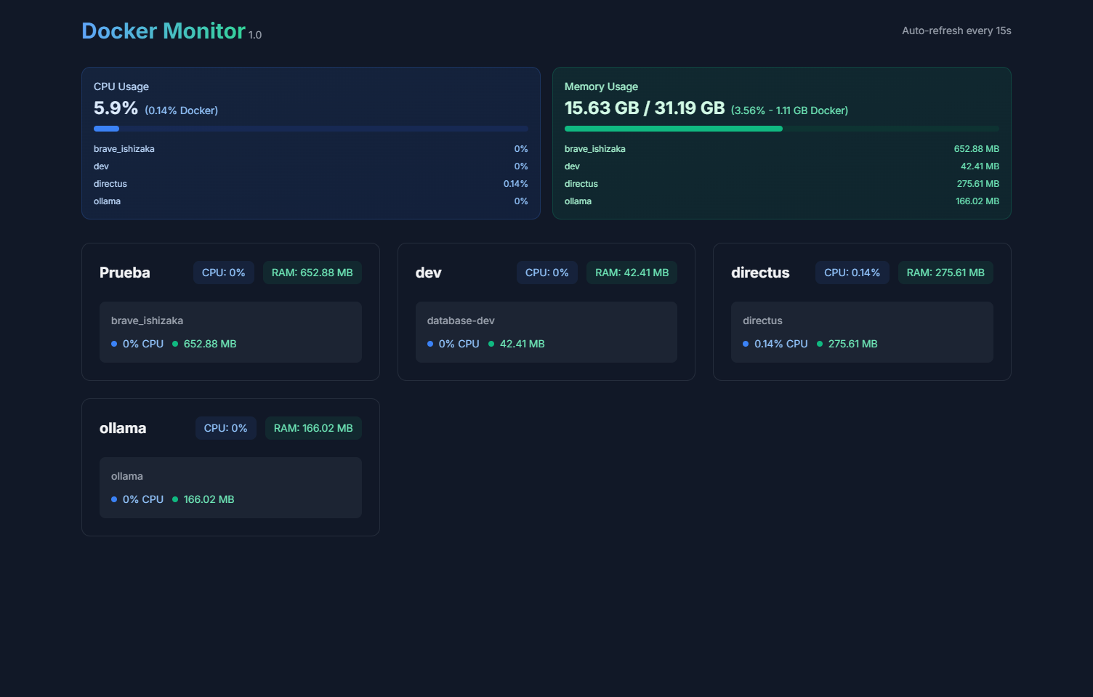The image size is (1093, 697).
Task: Click blue CPU dot in ollama container
Action: click(x=114, y=499)
